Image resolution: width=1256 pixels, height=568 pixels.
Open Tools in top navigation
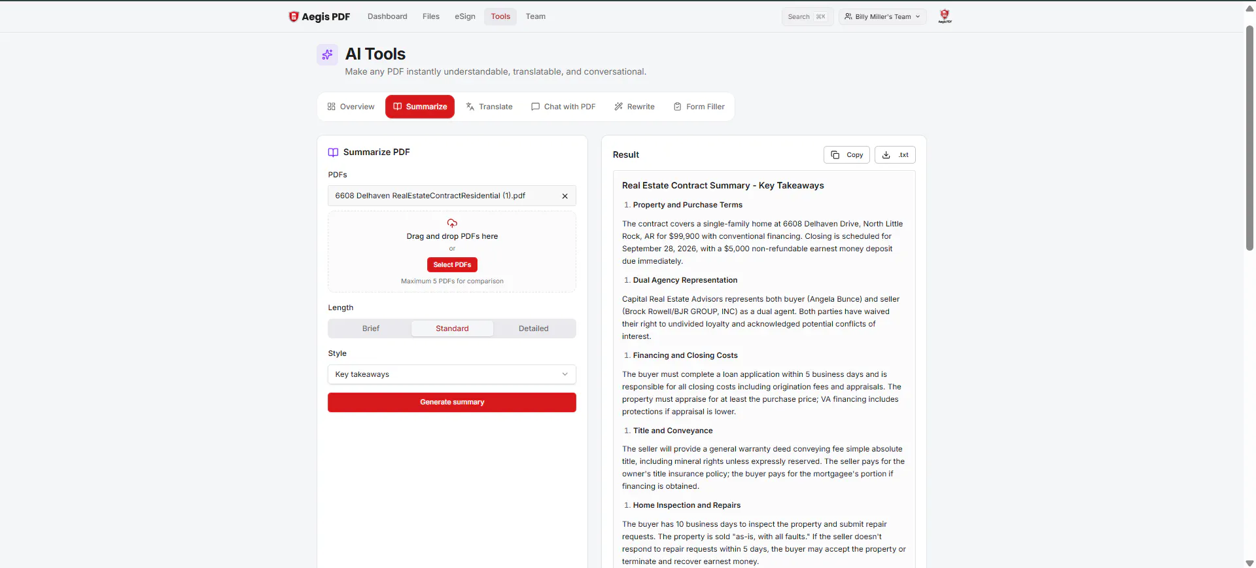coord(500,16)
